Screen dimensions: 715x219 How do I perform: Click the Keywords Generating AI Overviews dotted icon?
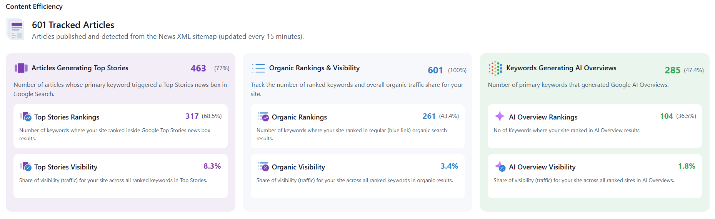(495, 68)
